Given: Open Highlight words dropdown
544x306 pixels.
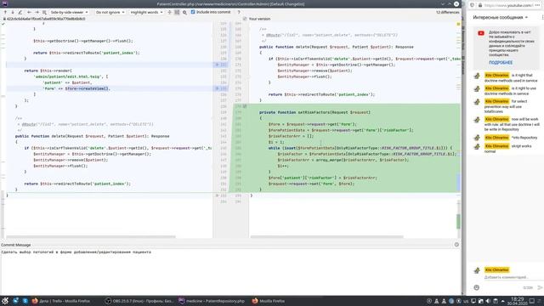Looking at the screenshot, I should 146,12.
